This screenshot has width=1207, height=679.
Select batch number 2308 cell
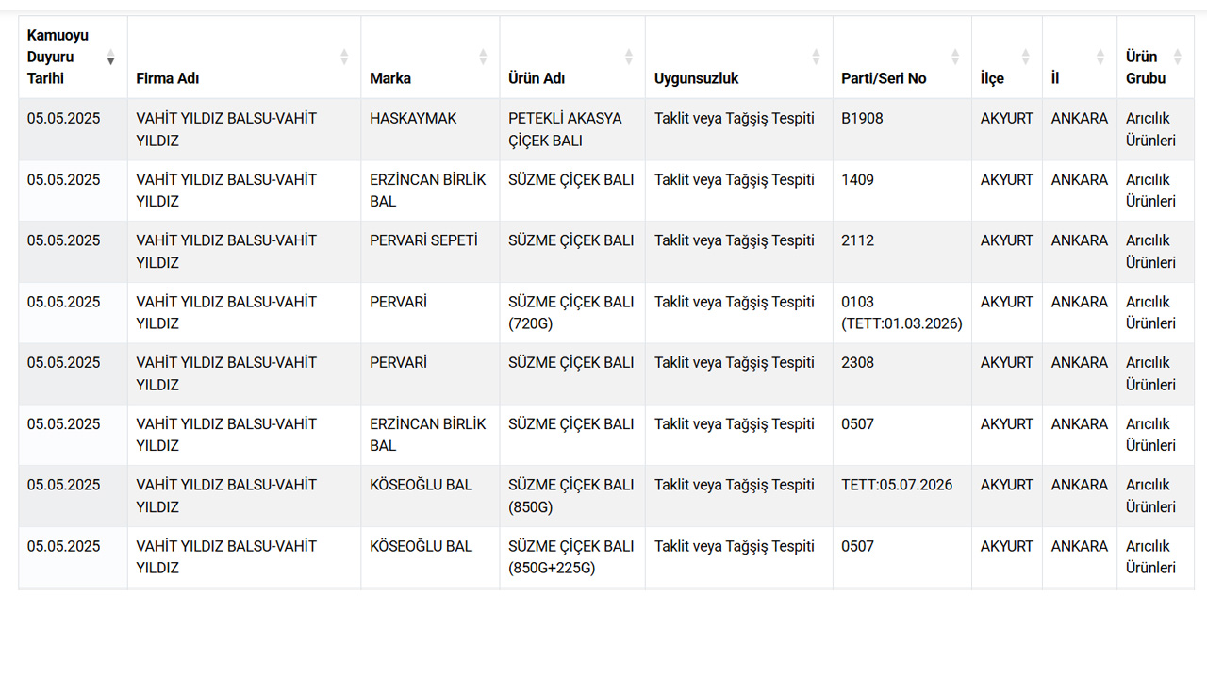[902, 373]
